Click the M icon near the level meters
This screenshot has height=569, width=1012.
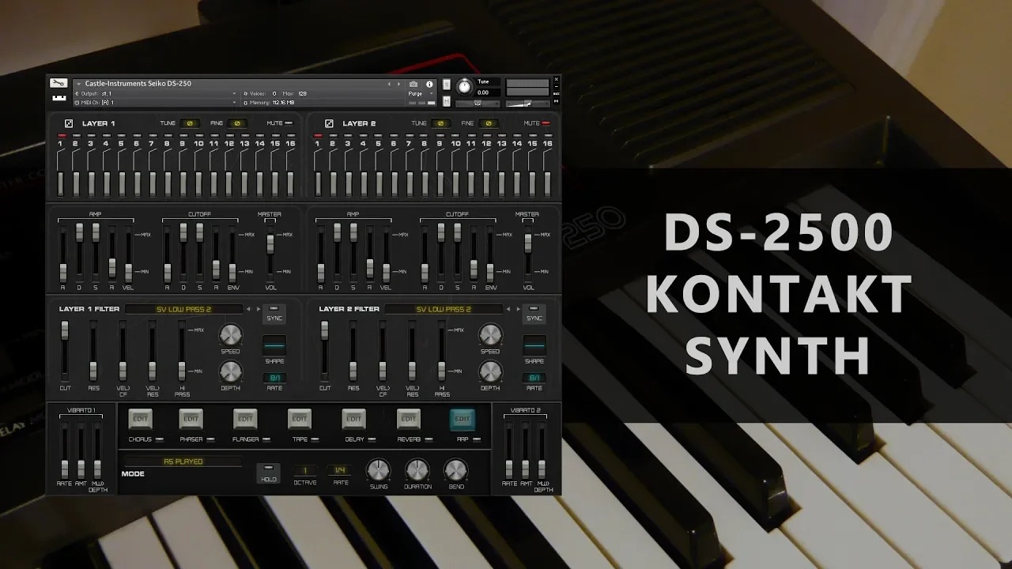pos(446,100)
